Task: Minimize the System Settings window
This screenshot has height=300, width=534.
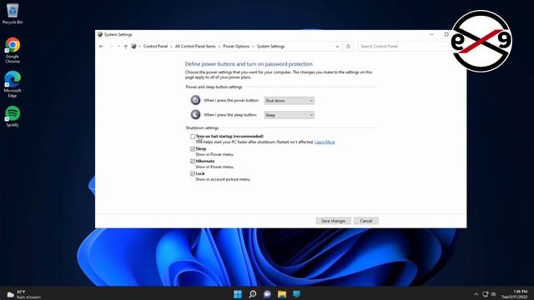Action: point(431,34)
